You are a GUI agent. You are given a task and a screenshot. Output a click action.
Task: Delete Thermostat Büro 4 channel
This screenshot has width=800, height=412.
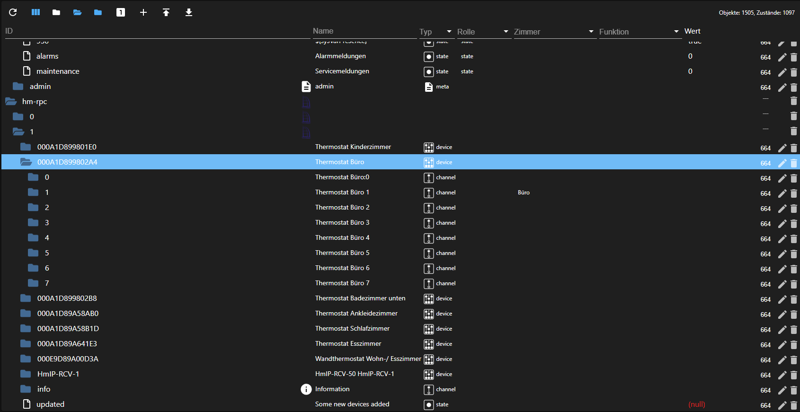pyautogui.click(x=794, y=239)
